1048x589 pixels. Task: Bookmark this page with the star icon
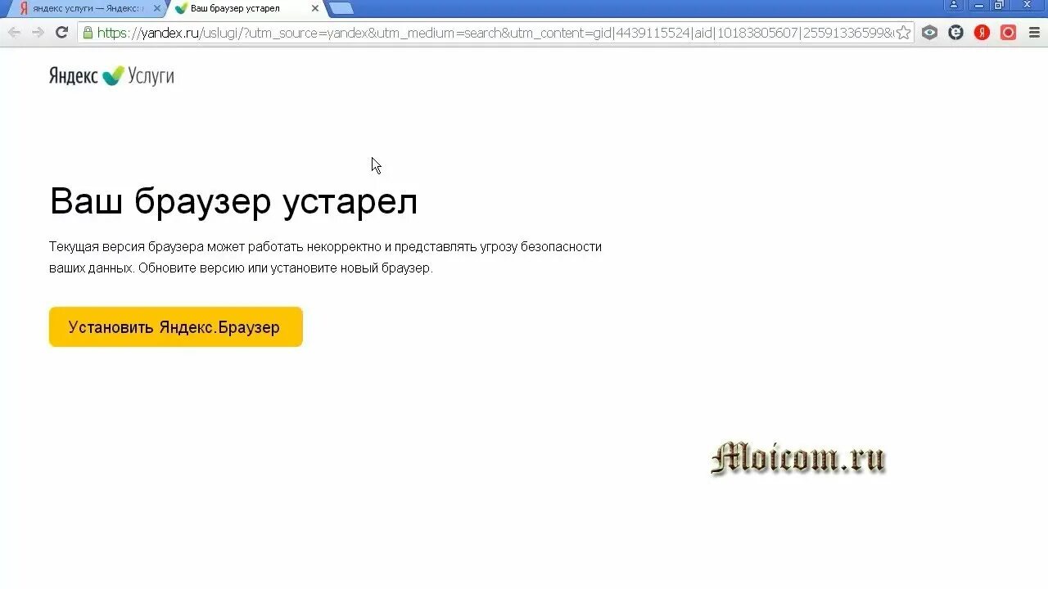903,33
